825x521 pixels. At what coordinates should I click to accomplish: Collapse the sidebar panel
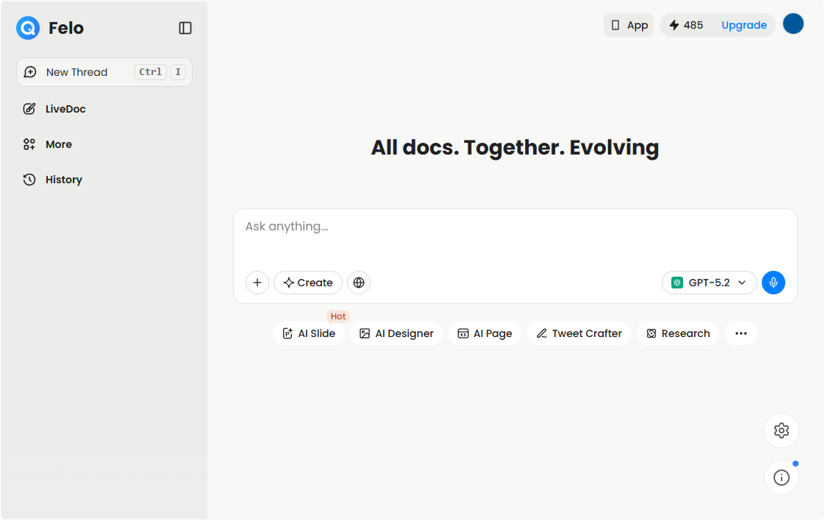pyautogui.click(x=185, y=28)
